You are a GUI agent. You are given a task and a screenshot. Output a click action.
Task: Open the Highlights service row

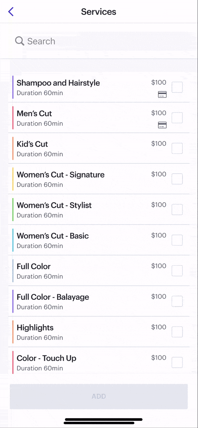click(x=82, y=332)
